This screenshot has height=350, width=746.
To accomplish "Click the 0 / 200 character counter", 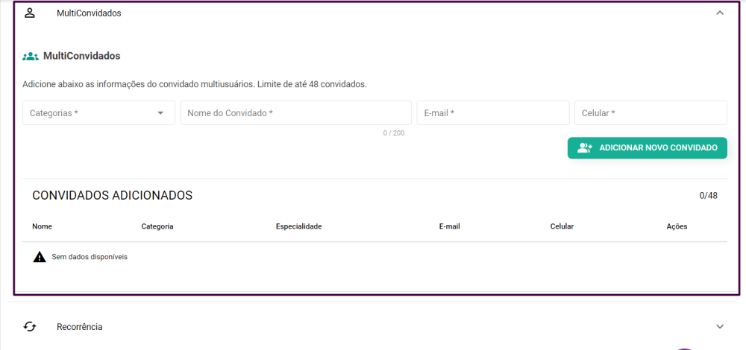I will (394, 133).
